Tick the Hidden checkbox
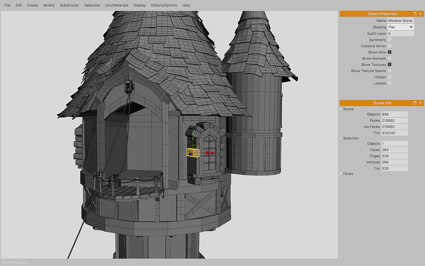The image size is (425, 266). 390,77
